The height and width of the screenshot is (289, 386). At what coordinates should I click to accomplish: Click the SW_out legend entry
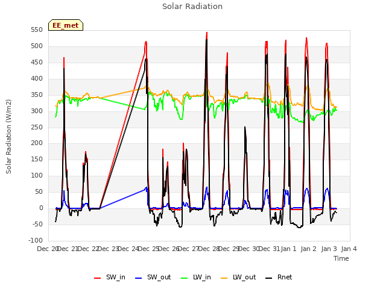pyautogui.click(x=153, y=278)
